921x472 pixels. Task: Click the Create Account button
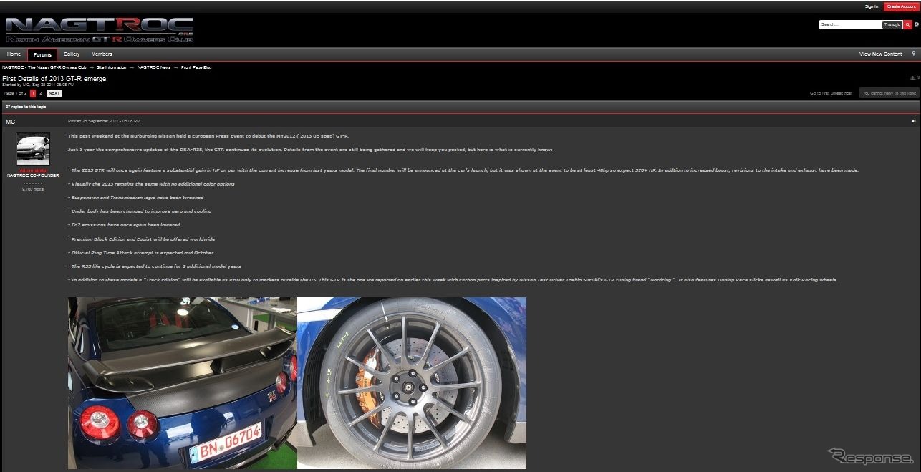click(x=901, y=6)
